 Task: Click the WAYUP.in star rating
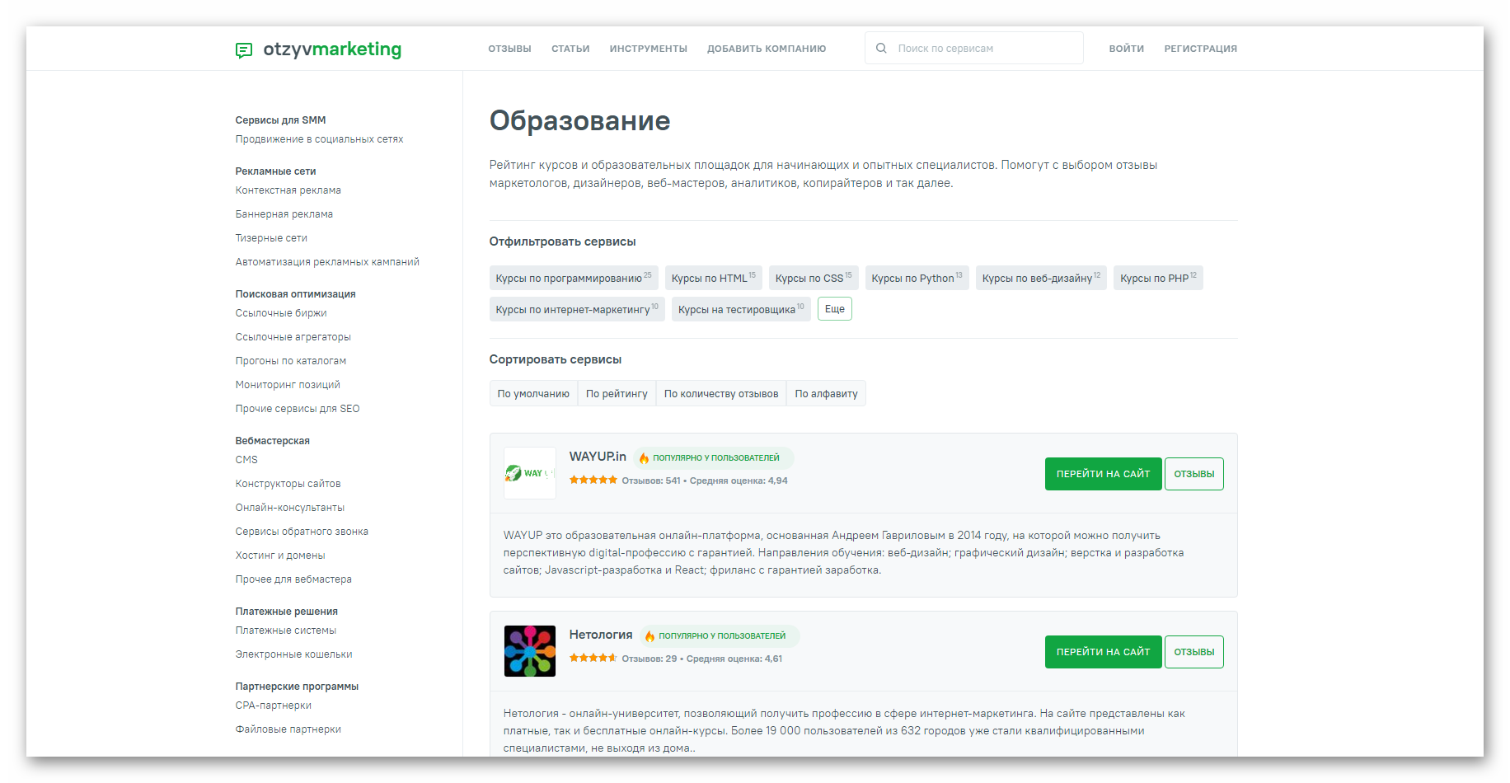point(593,480)
